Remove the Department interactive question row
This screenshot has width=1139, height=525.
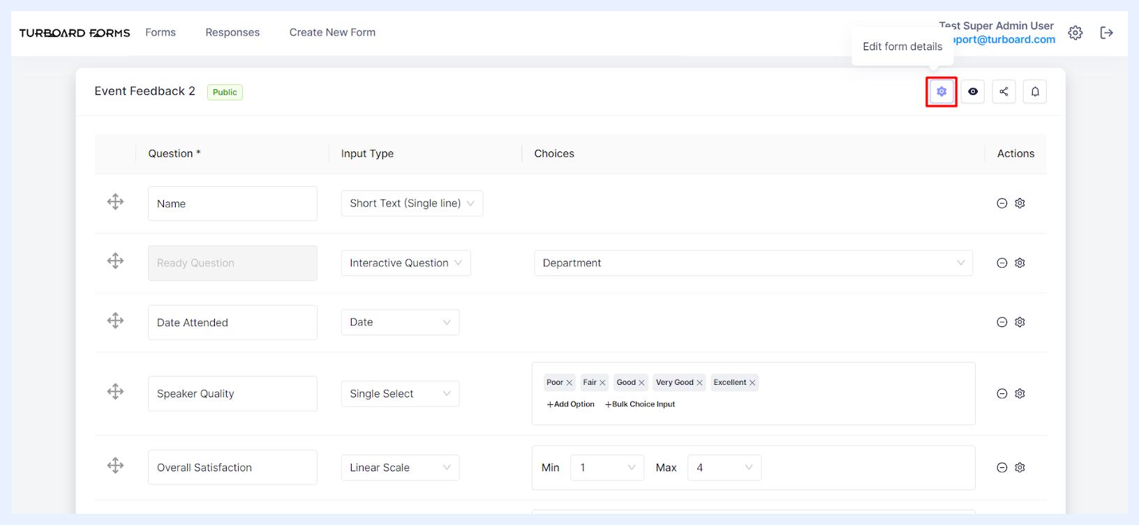(1002, 263)
